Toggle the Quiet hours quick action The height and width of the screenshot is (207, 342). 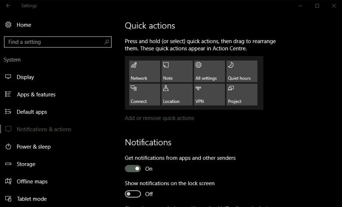pyautogui.click(x=242, y=71)
